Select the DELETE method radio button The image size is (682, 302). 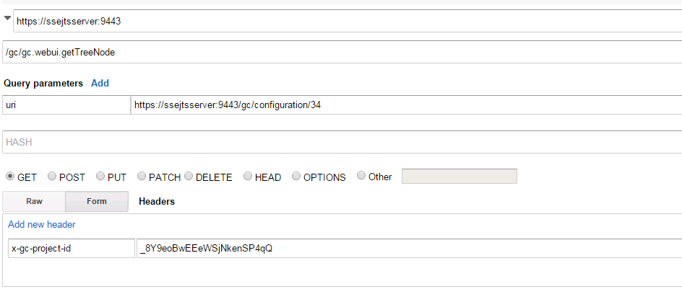[x=189, y=177]
